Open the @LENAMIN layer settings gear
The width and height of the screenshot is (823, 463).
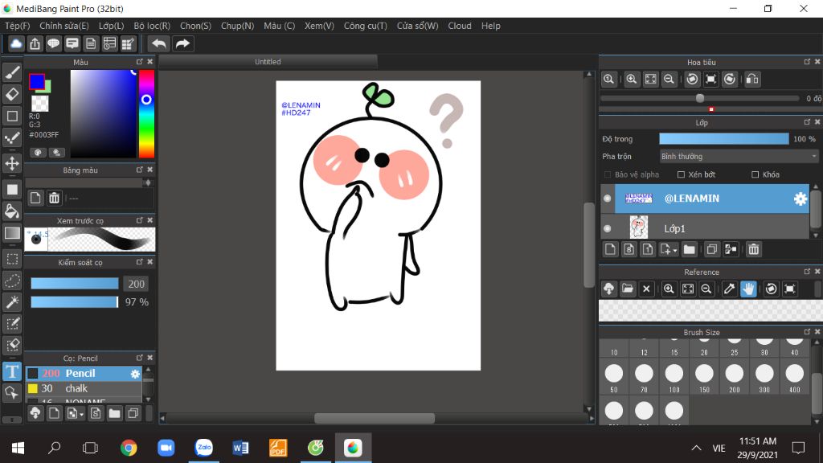[x=800, y=199]
